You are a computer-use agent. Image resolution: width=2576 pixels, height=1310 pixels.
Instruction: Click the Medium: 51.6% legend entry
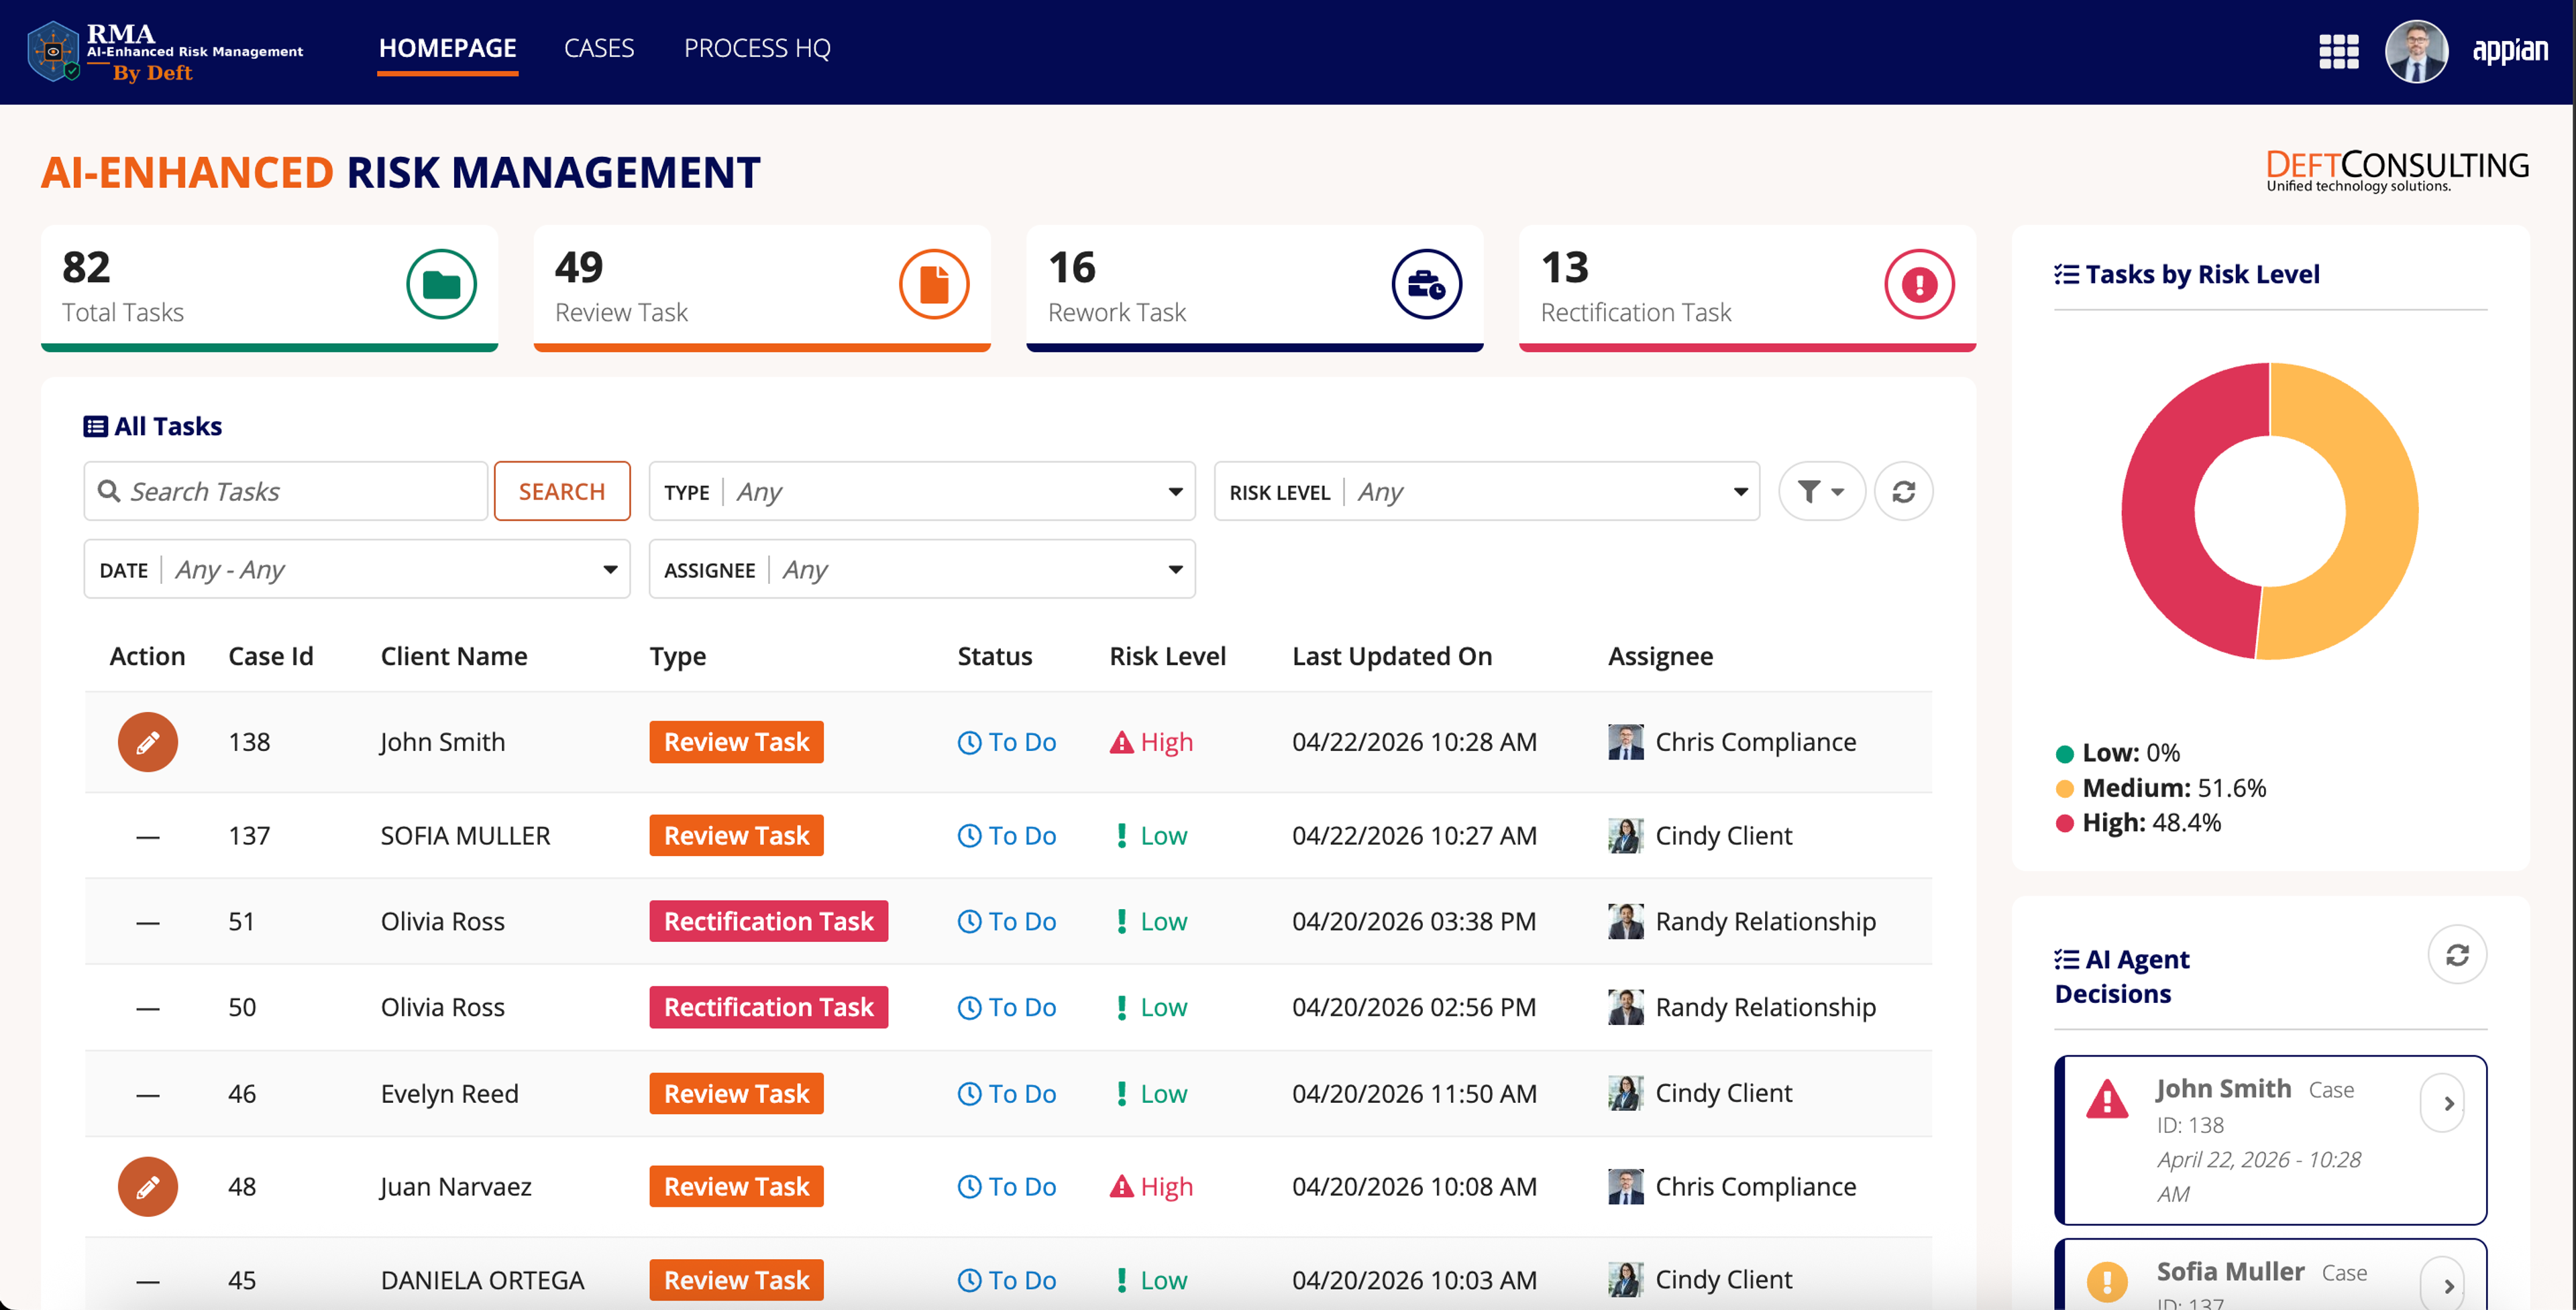tap(2162, 788)
